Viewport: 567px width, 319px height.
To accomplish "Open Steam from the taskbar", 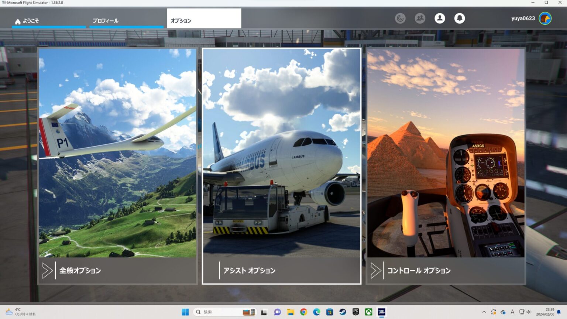I will [x=343, y=312].
